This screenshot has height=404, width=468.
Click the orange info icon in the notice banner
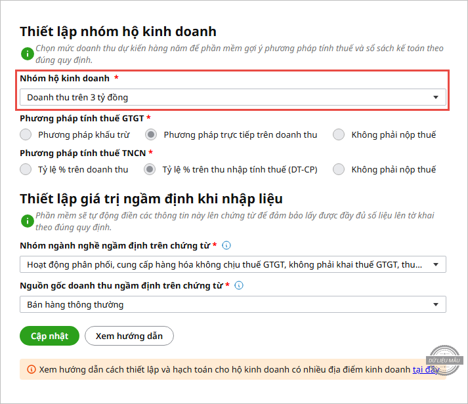(x=31, y=370)
